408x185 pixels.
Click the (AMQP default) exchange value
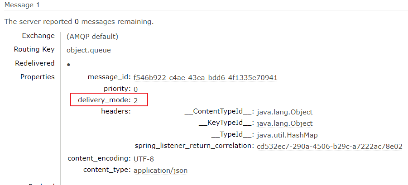(92, 36)
